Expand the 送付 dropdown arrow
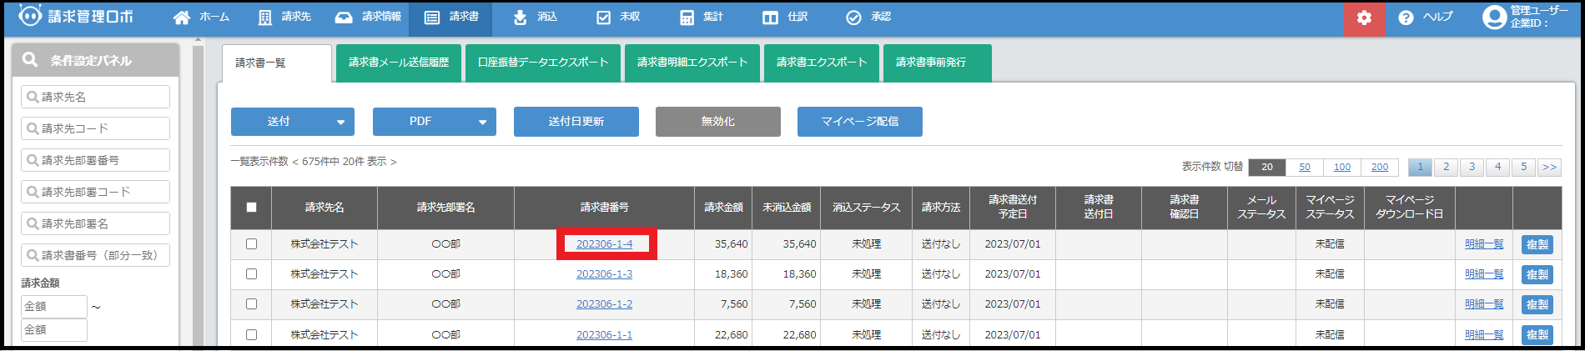The image size is (1585, 351). click(340, 123)
